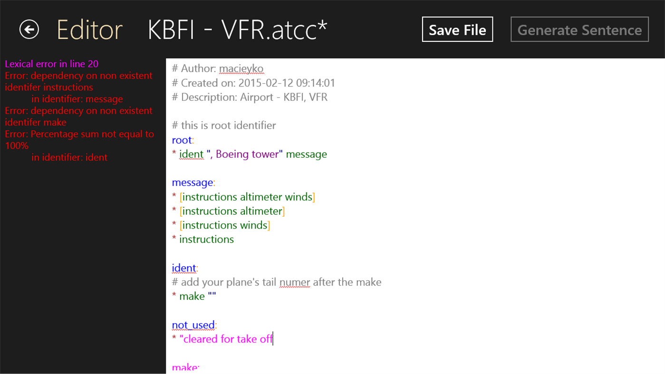Image resolution: width=665 pixels, height=374 pixels.
Task: Place cursor on the Author comment line
Action: [x=217, y=69]
